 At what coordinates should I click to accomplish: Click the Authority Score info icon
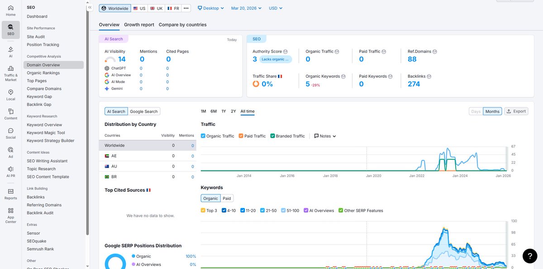(x=285, y=51)
